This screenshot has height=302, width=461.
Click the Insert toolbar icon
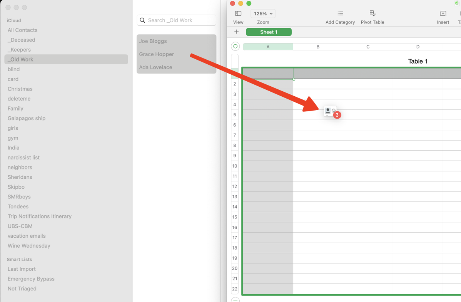tap(443, 13)
